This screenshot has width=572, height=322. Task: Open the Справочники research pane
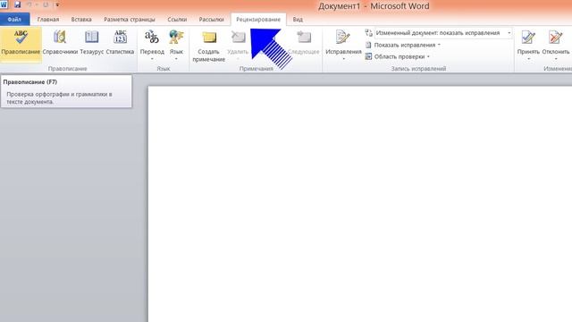click(x=60, y=43)
